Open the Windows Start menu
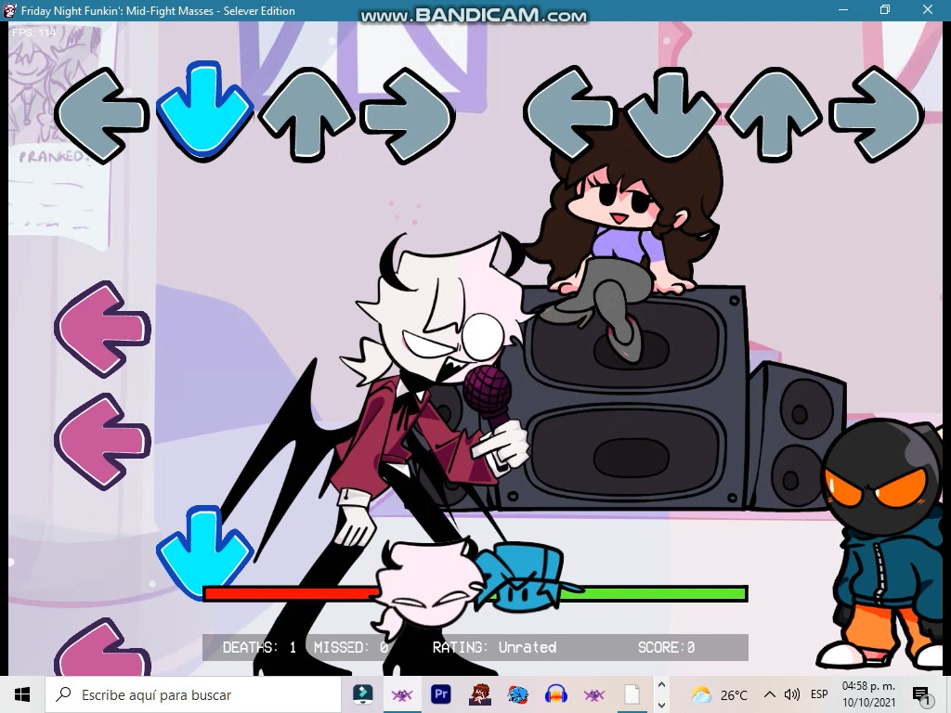951x713 pixels. pyautogui.click(x=20, y=694)
